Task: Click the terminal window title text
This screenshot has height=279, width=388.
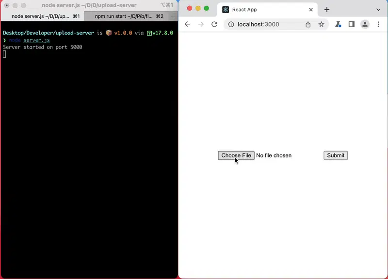Action: (89, 5)
